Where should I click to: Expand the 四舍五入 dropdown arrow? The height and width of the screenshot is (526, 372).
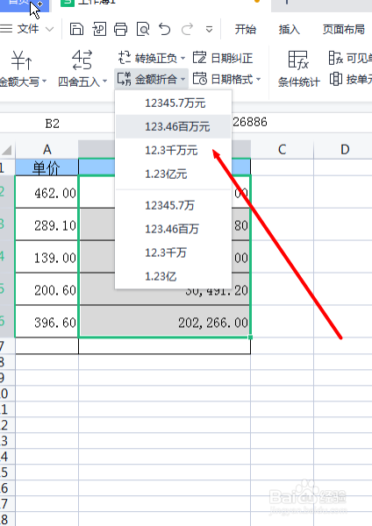pos(104,82)
